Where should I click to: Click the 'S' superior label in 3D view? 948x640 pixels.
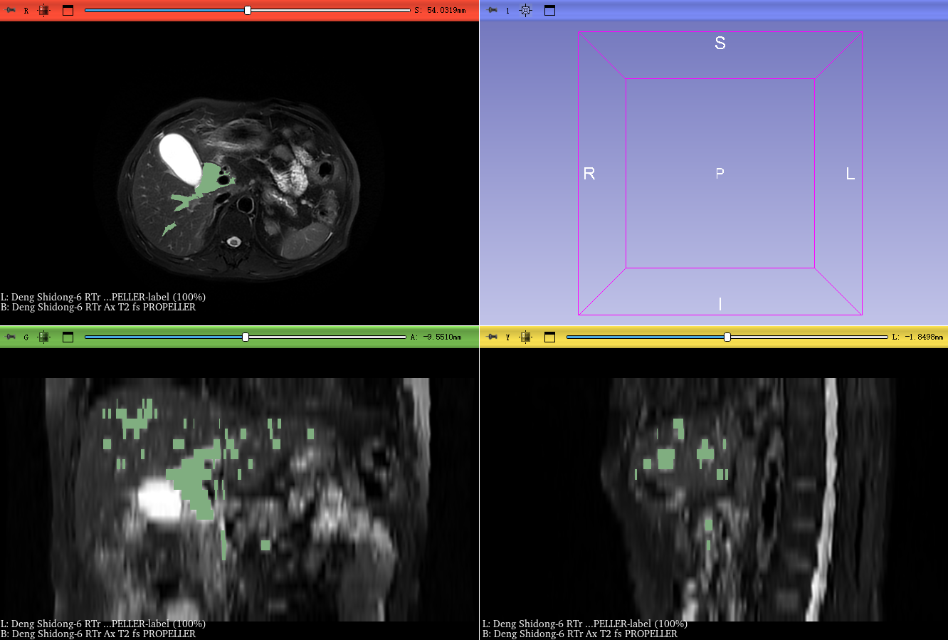[720, 43]
